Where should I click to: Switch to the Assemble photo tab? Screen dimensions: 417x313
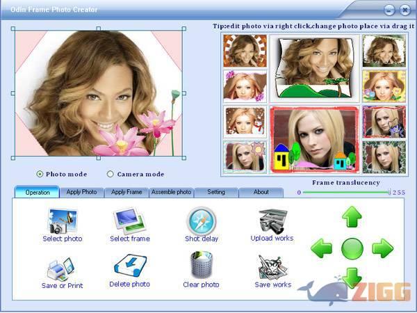[x=171, y=192]
